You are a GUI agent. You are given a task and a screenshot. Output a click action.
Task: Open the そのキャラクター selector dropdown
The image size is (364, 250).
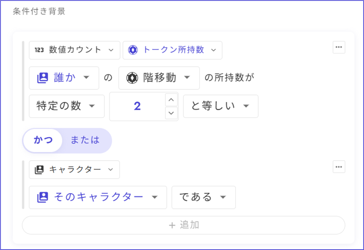(98, 197)
